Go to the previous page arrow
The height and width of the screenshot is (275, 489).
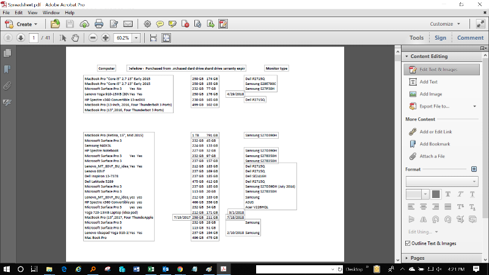[8, 38]
